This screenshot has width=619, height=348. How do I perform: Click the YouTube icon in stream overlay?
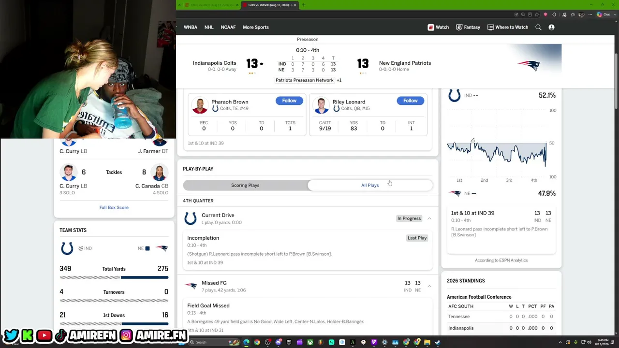(x=44, y=335)
